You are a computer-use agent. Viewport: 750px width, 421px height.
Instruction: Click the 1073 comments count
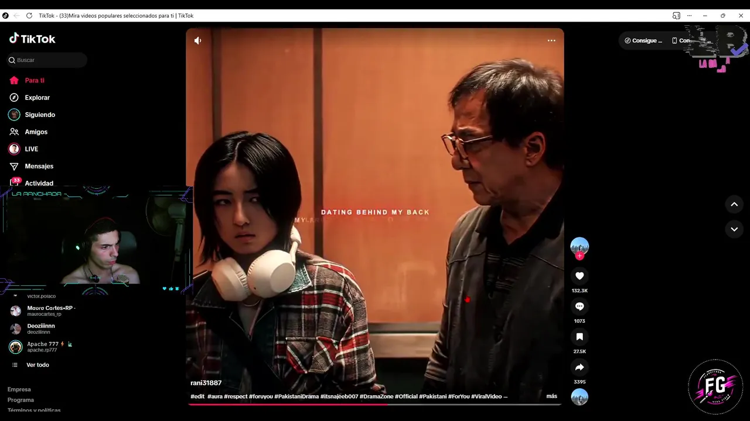click(579, 321)
